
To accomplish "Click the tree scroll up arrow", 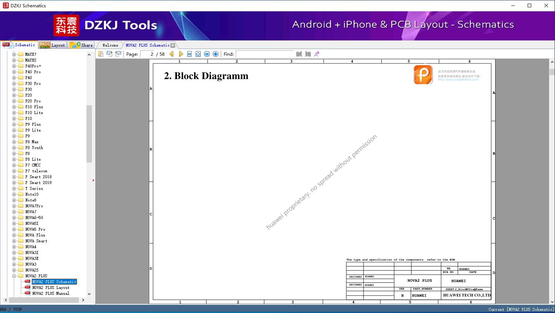I will tap(89, 55).
